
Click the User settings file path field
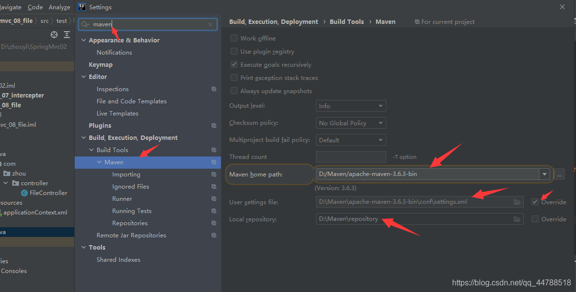[x=419, y=202]
